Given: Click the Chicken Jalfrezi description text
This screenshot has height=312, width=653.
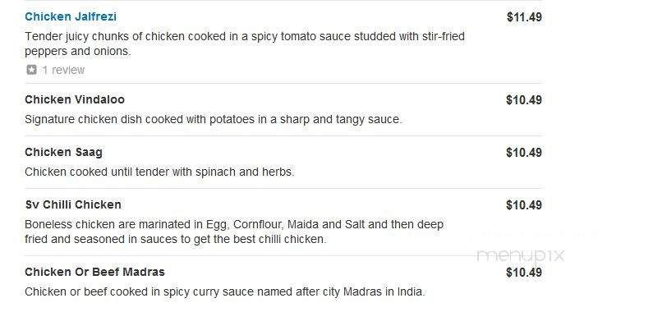Looking at the screenshot, I should [x=245, y=44].
